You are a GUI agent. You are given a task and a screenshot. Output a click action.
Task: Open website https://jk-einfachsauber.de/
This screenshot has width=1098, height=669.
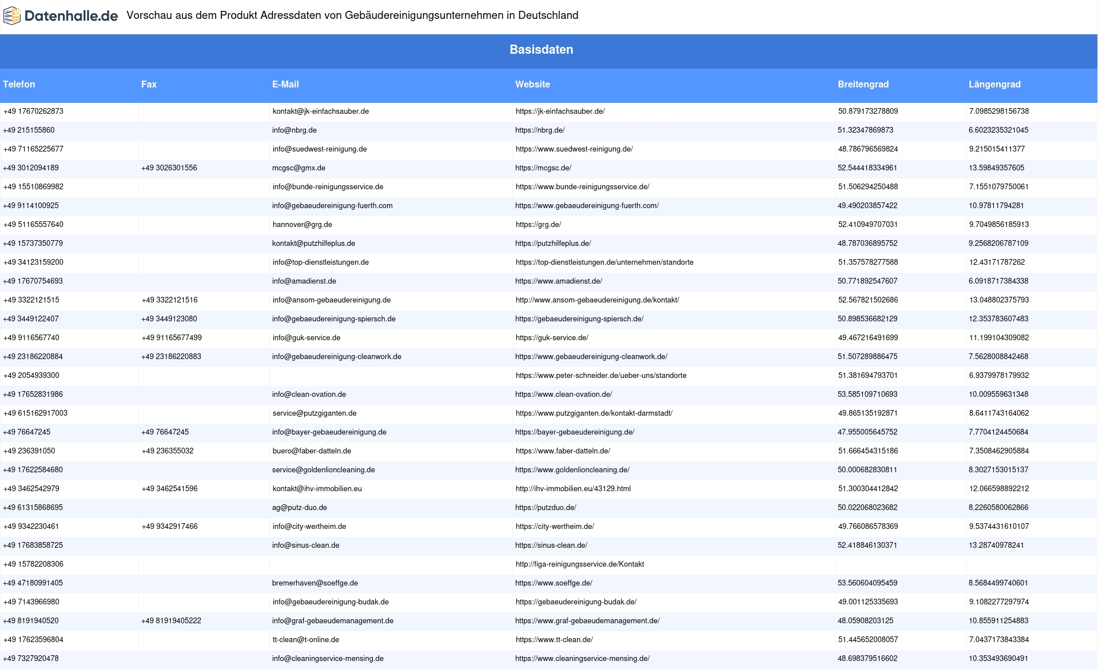[560, 111]
